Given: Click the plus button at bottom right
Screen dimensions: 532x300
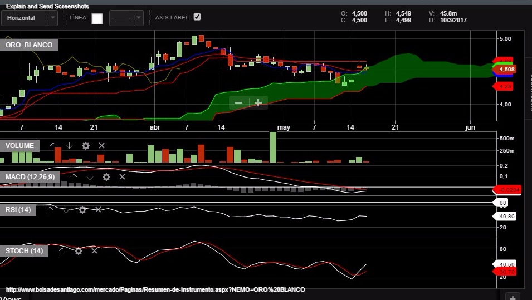Looking at the screenshot, I should [x=514, y=297].
